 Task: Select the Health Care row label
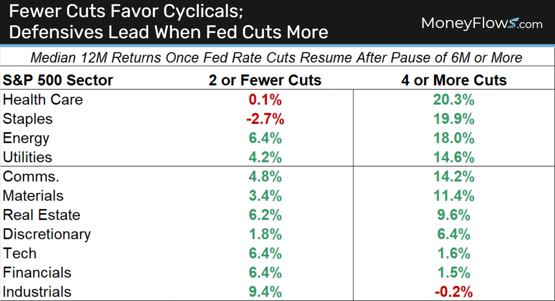43,100
